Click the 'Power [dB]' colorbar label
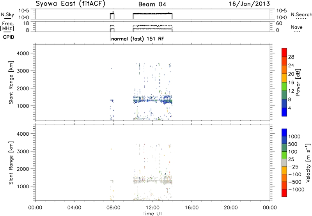Screen dimensions: 312x216 pyautogui.click(x=298, y=82)
